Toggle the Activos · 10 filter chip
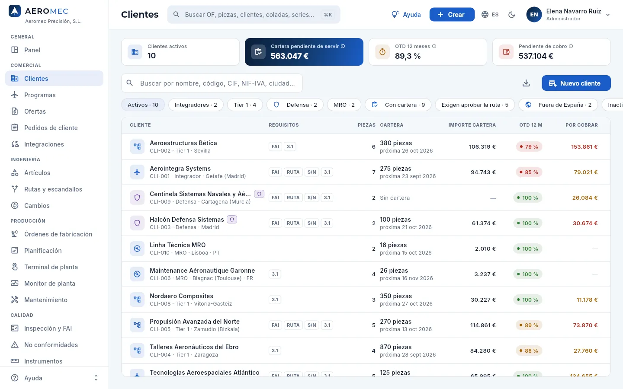623x389 pixels. (143, 105)
